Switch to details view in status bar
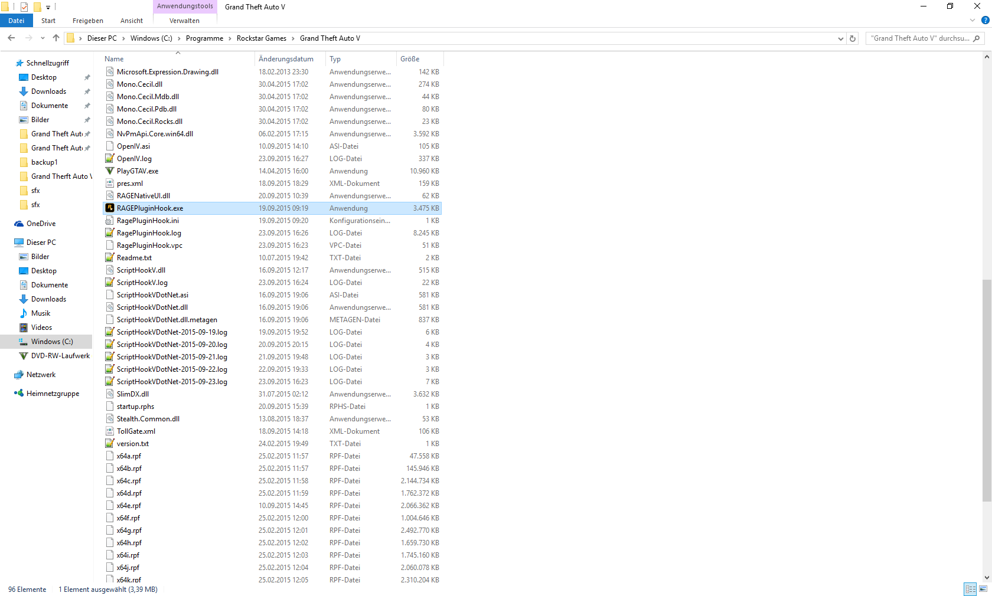 pyautogui.click(x=970, y=589)
